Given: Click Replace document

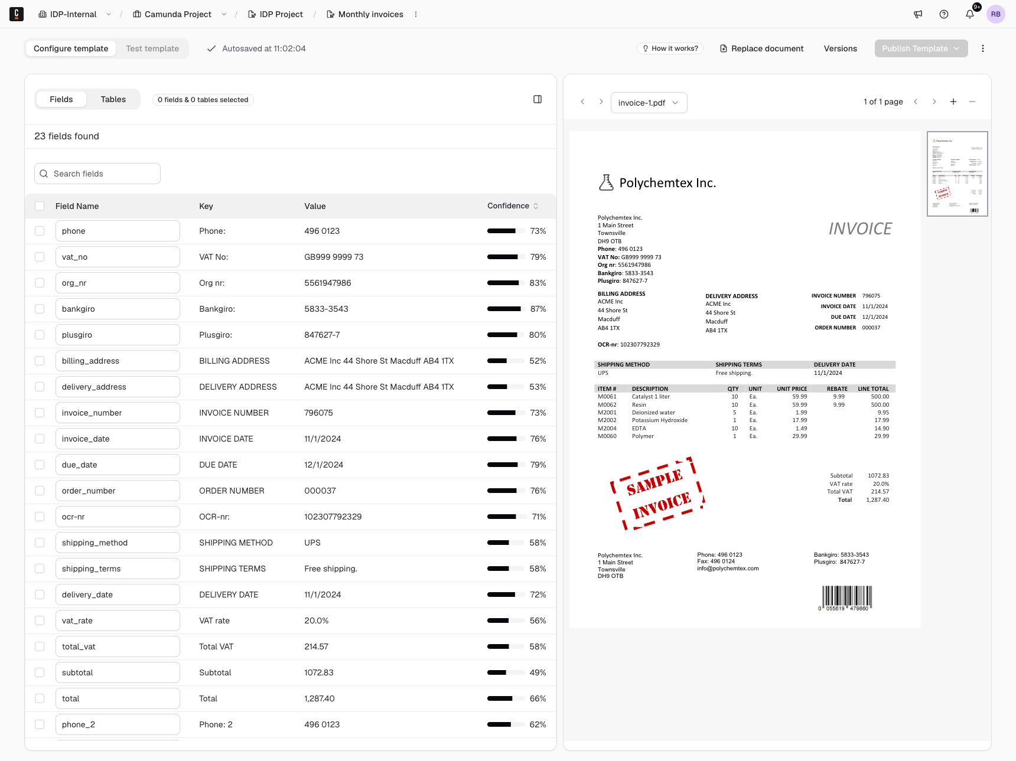Looking at the screenshot, I should (x=761, y=48).
